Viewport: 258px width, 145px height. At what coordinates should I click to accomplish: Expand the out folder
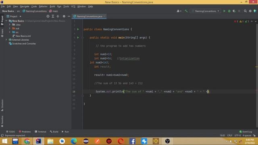(x=10, y=29)
